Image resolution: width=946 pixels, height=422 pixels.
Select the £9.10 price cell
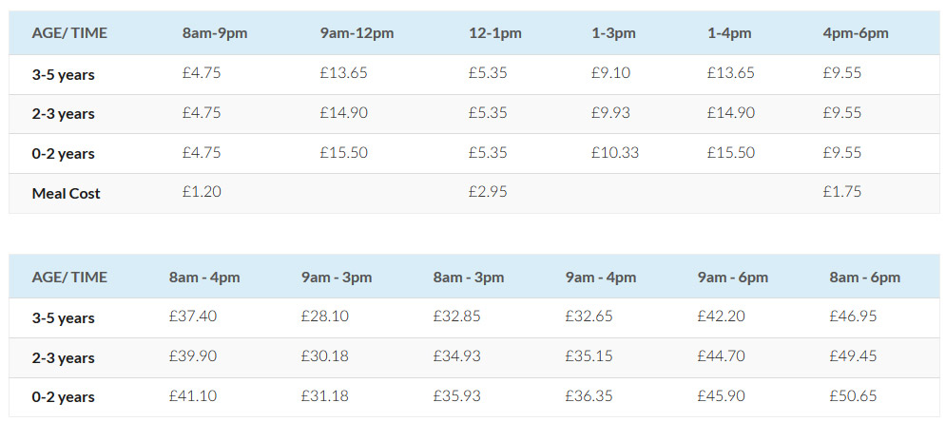610,73
